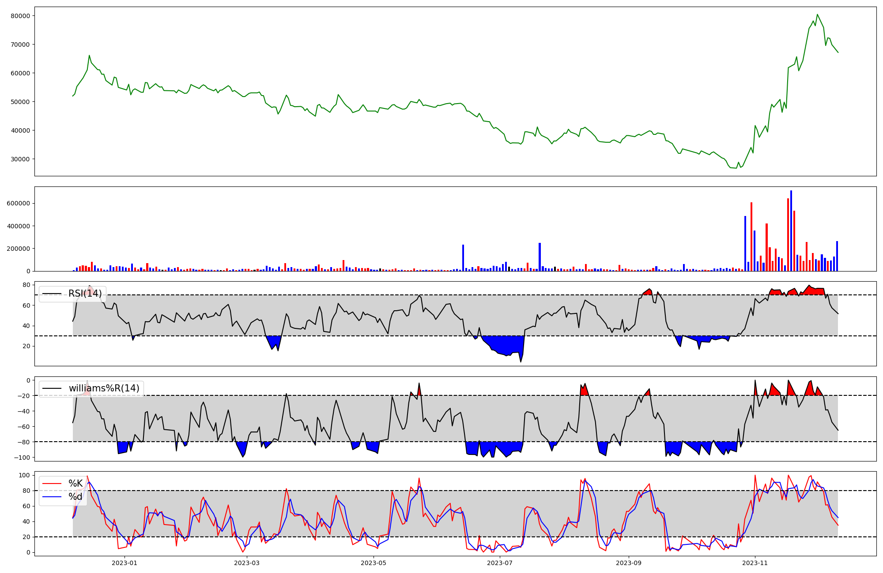Click the RSI(14) legend label
Viewport: 883px width, 573px height.
point(85,294)
